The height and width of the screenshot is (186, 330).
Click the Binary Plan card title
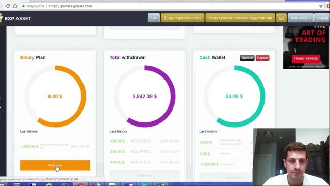tap(32, 57)
